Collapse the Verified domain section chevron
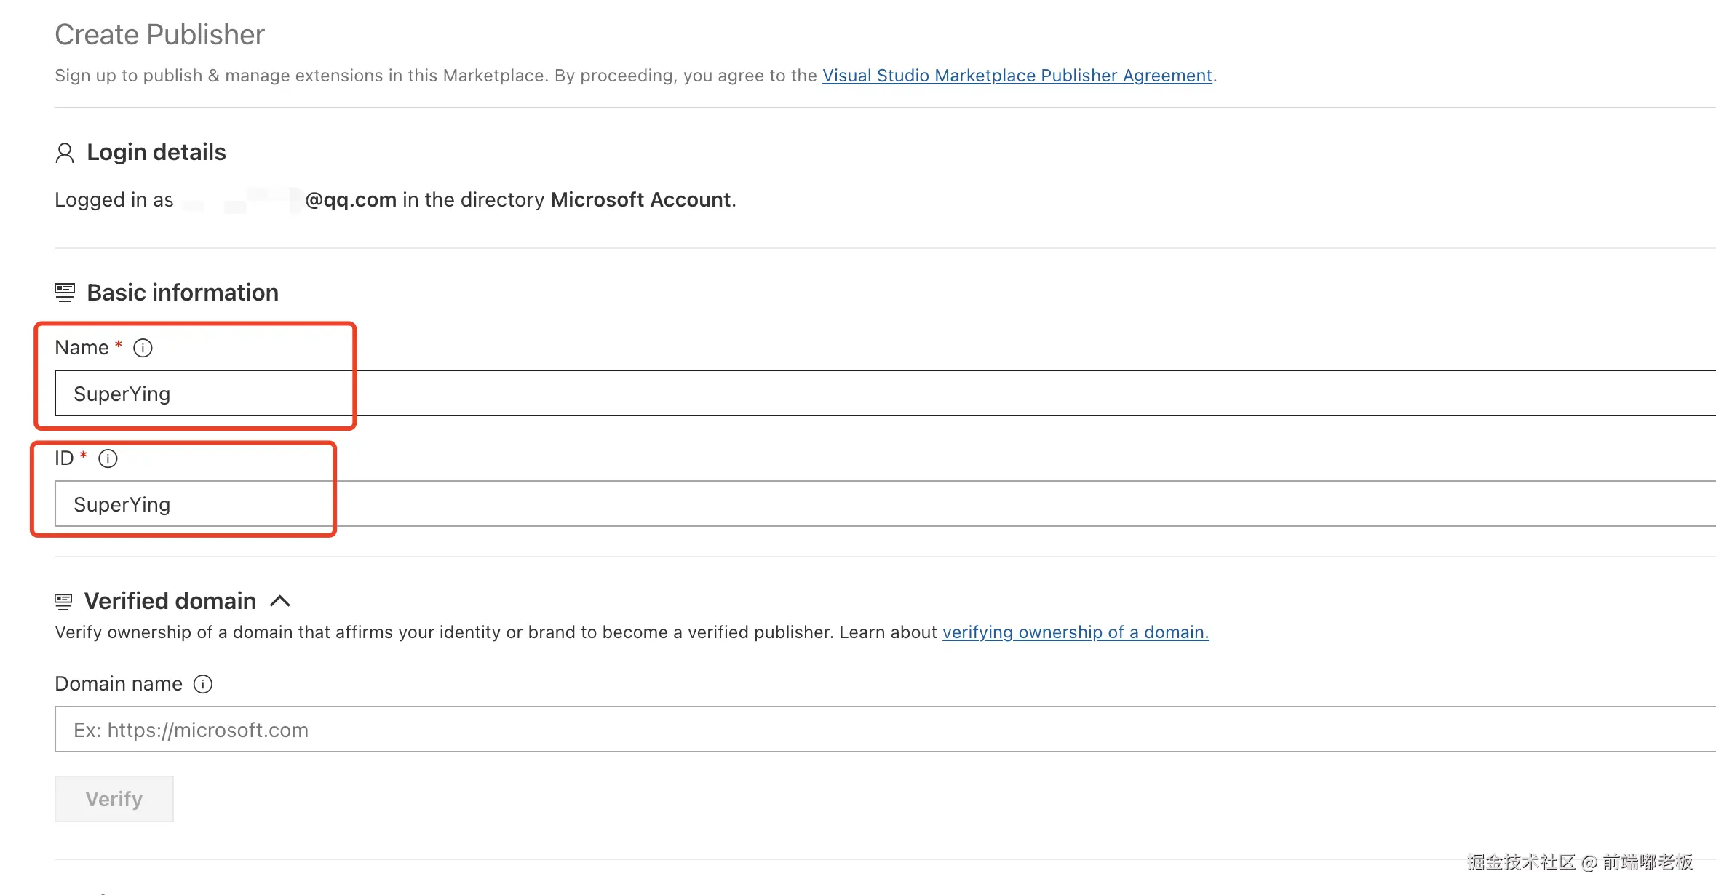The image size is (1716, 895). [280, 601]
